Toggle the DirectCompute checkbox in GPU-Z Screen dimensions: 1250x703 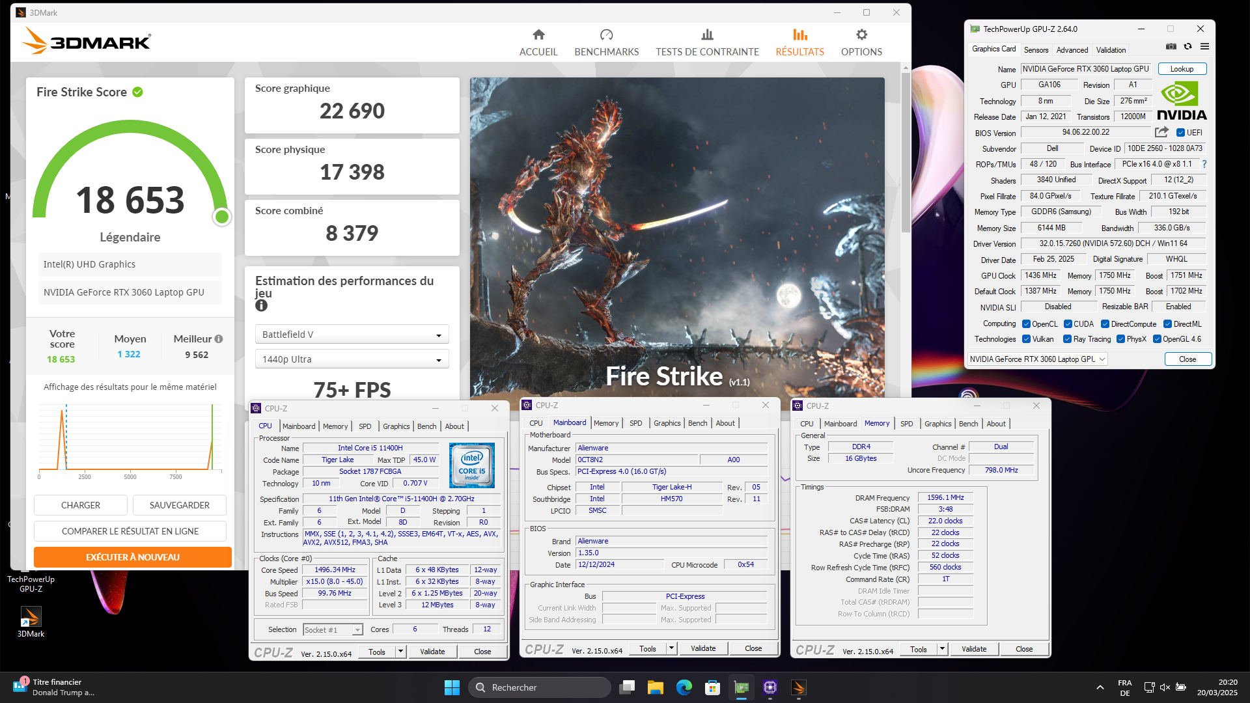click(1105, 324)
